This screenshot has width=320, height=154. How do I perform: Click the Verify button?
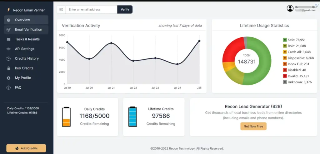125,10
